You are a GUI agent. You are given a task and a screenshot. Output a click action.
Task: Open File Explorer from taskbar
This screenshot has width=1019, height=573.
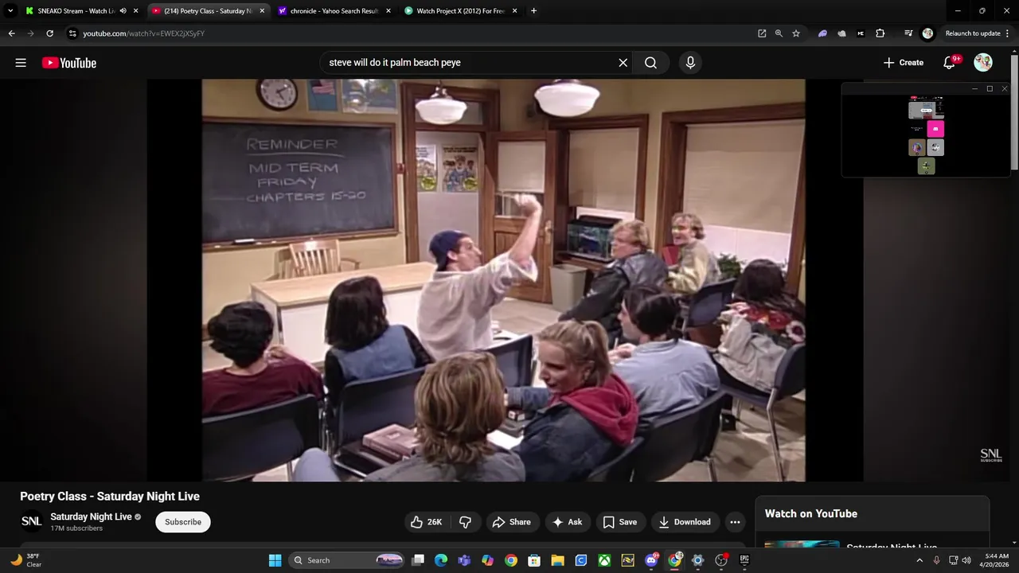(x=557, y=560)
